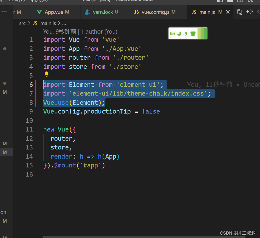Click the go back circle icon in editor toolbar
Screen dimensions: 260x238
tap(249, 12)
